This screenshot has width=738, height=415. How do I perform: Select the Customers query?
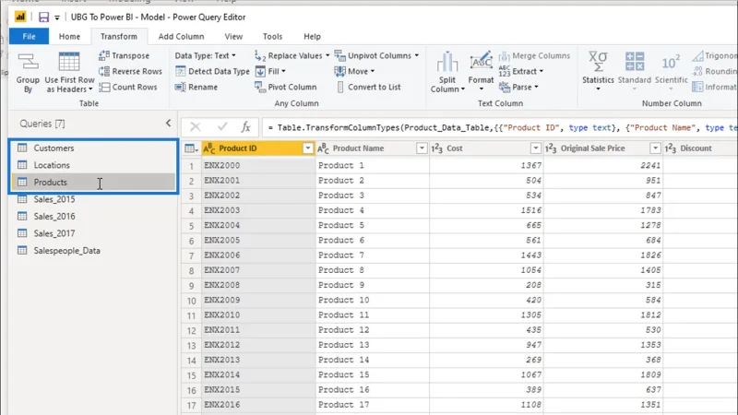[93, 148]
